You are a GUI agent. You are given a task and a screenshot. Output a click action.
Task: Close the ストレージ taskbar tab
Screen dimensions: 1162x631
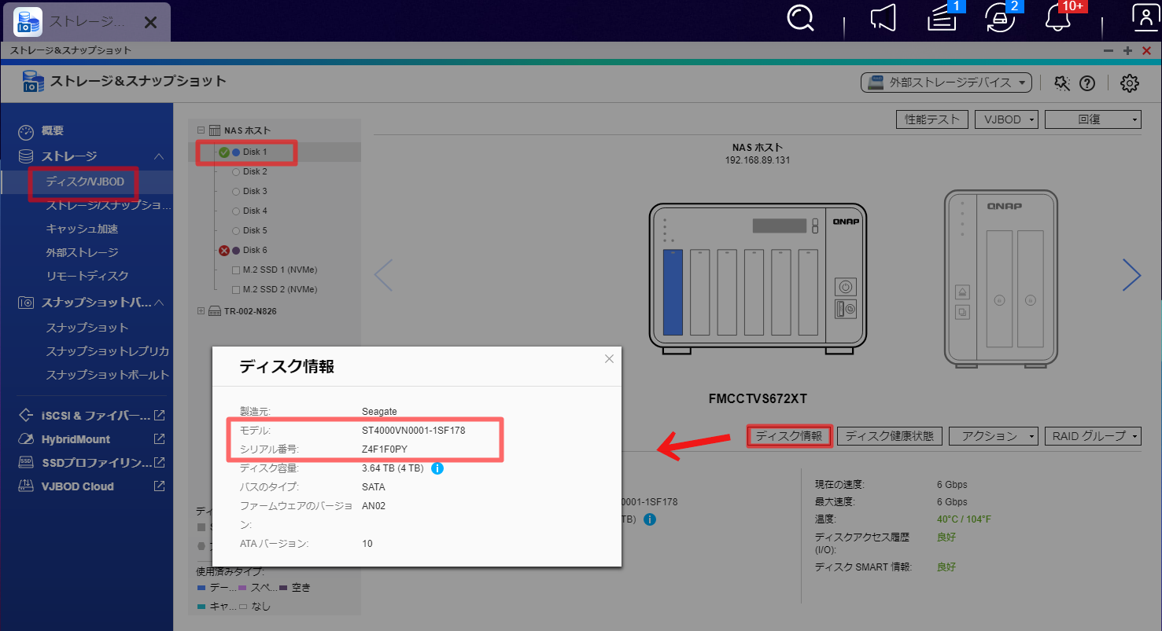tap(151, 22)
